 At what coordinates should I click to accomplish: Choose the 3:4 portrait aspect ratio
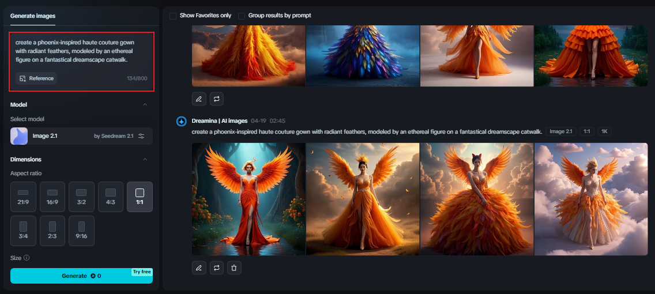23,231
